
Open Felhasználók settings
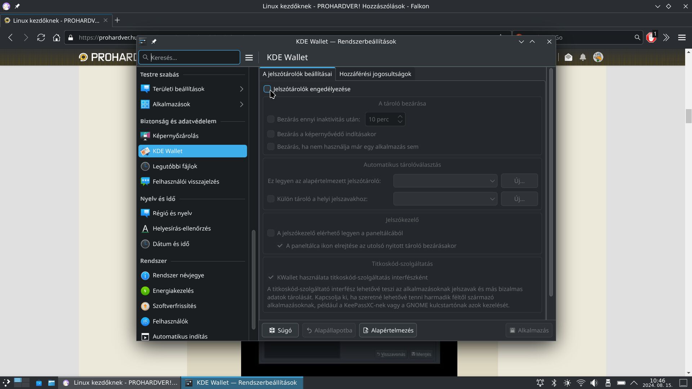point(192,321)
